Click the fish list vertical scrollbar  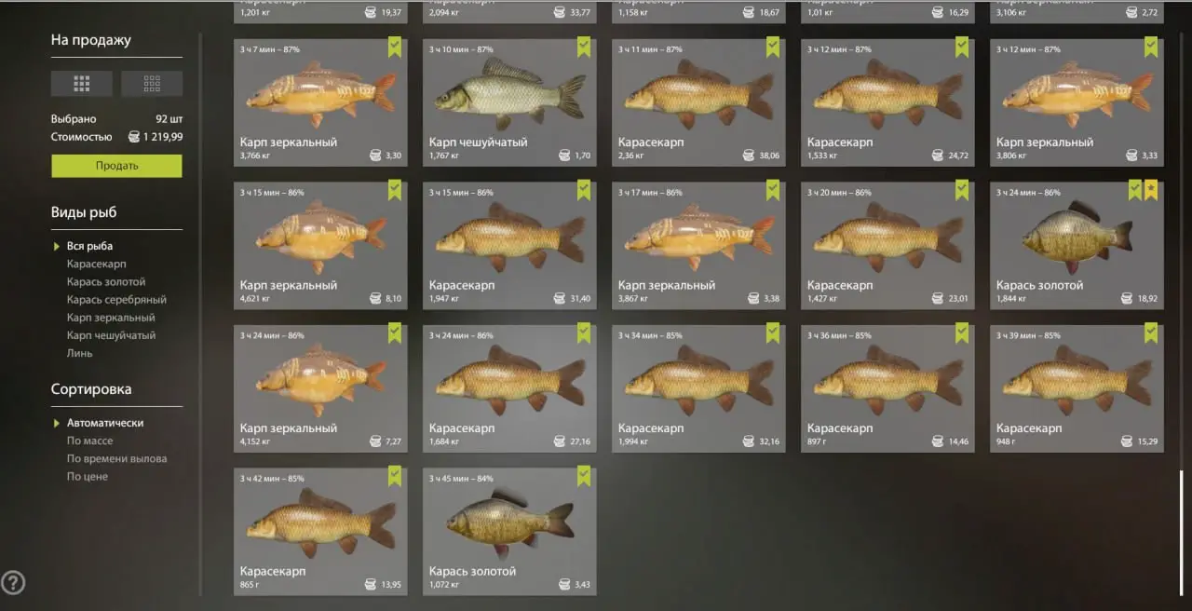pos(1181,534)
